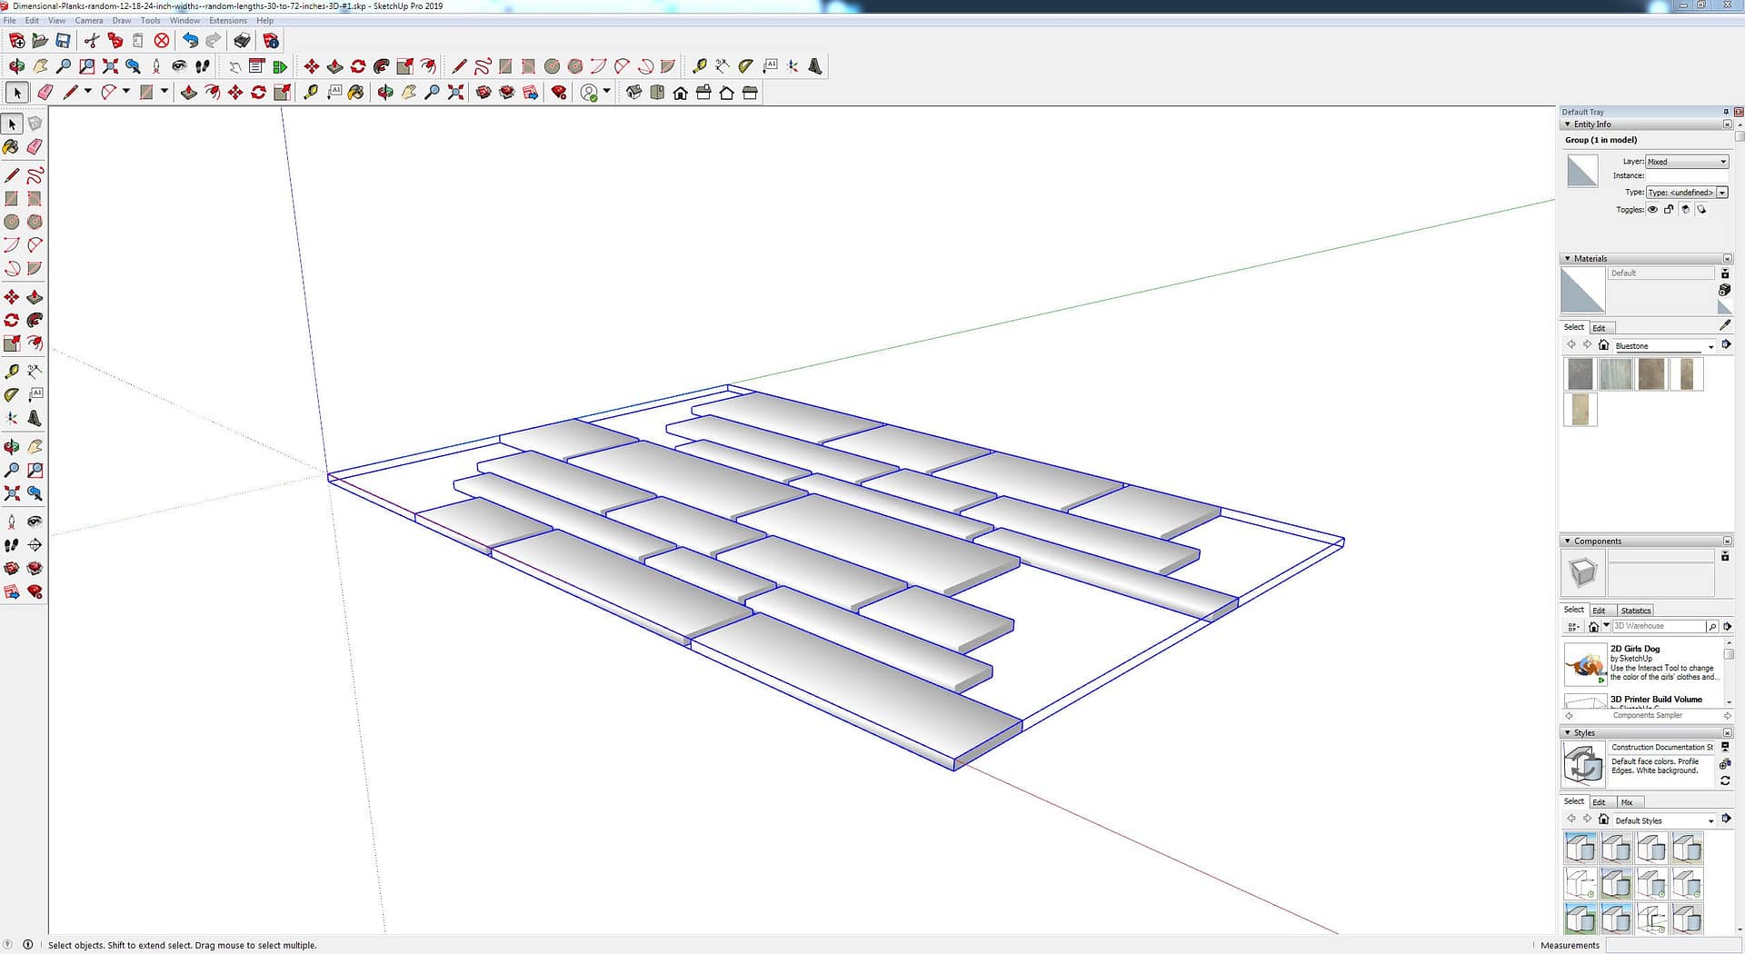The image size is (1745, 954).
Task: Toggle the cast shadows icon in Entity Info
Action: 1685,210
